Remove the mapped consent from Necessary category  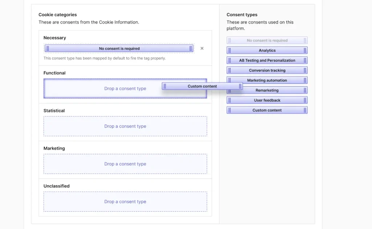202,48
